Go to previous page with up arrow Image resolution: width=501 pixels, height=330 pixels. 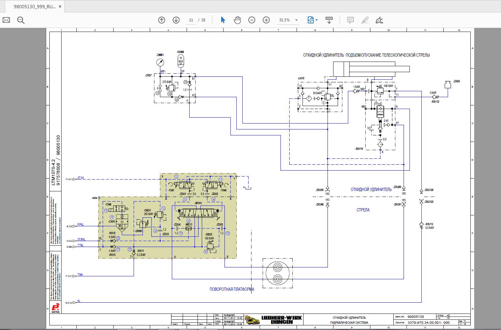tap(162, 20)
